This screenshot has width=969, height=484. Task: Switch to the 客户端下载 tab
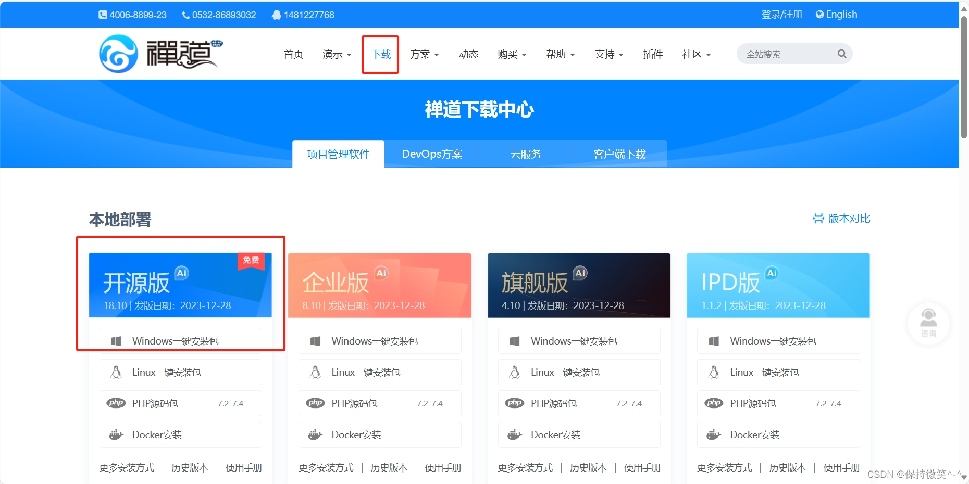tap(619, 154)
